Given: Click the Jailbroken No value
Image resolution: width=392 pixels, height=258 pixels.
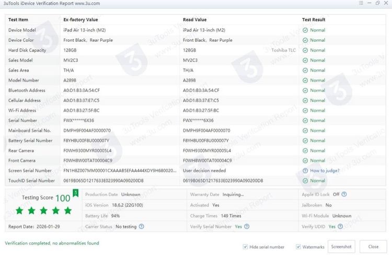Looking at the screenshot, I should 329,205.
